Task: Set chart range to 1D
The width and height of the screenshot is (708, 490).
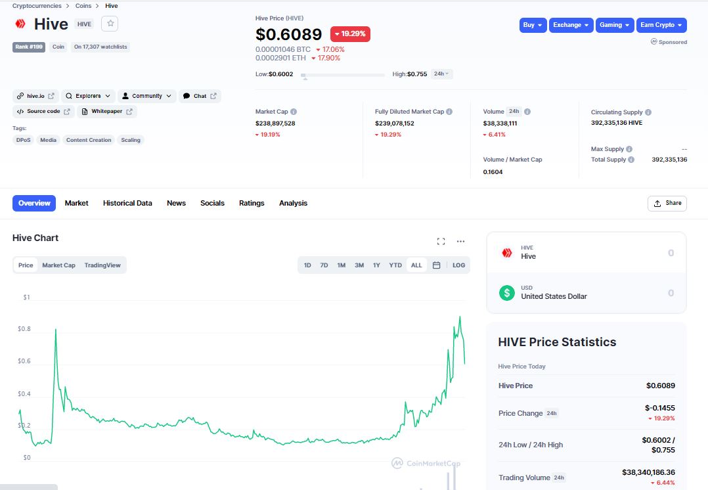Action: tap(307, 265)
